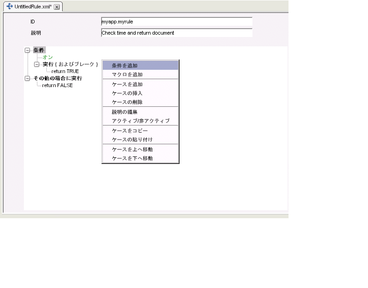
Task: Collapse the その他の場合に実行 node
Action: tap(28, 78)
